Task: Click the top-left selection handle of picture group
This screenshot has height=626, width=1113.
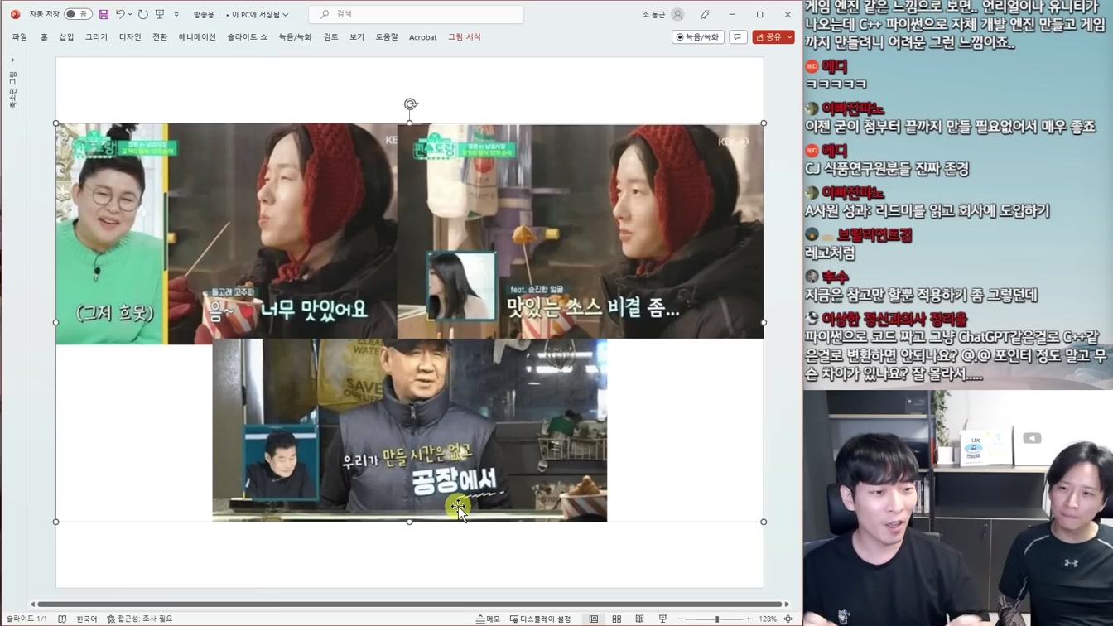Action: pyautogui.click(x=56, y=123)
